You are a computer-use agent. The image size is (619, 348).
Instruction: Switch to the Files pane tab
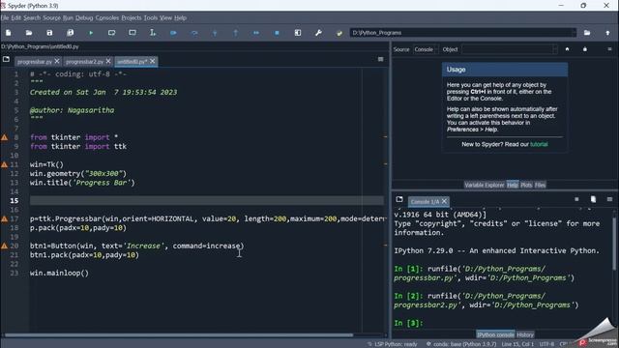[540, 185]
